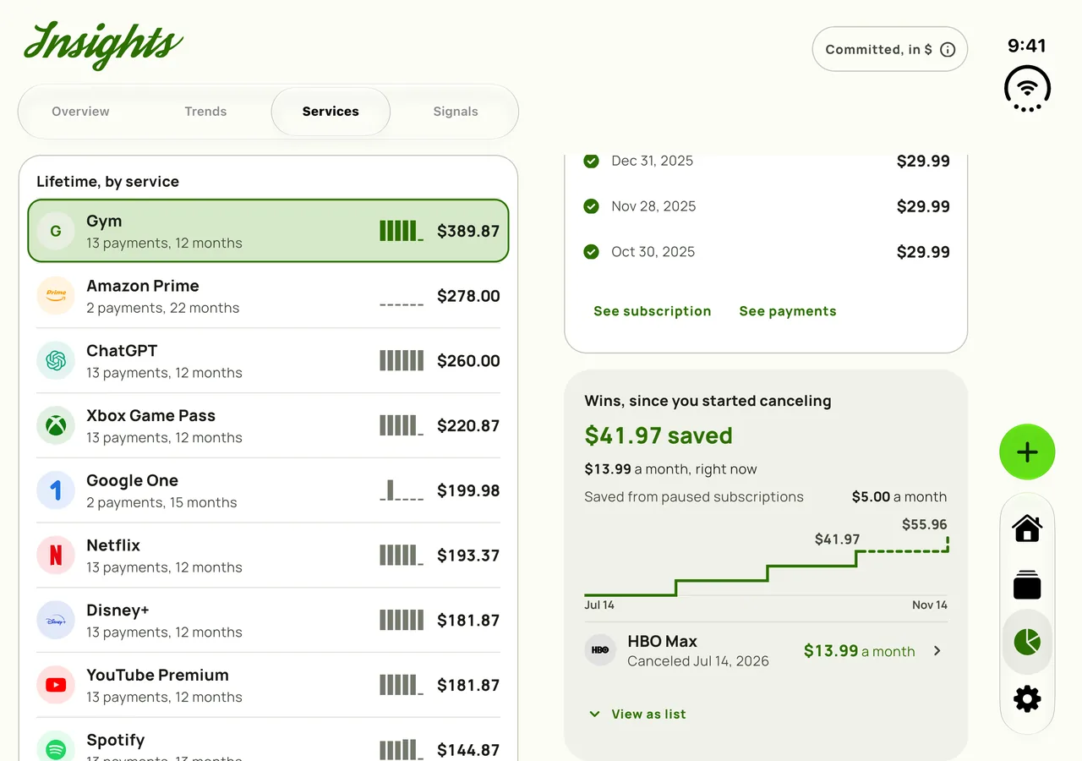
Task: Click the paid checkmark for Nov 28, 2025
Action: (592, 206)
